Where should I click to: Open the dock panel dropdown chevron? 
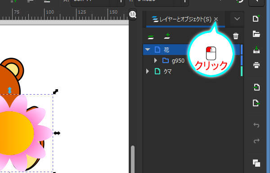[237, 18]
